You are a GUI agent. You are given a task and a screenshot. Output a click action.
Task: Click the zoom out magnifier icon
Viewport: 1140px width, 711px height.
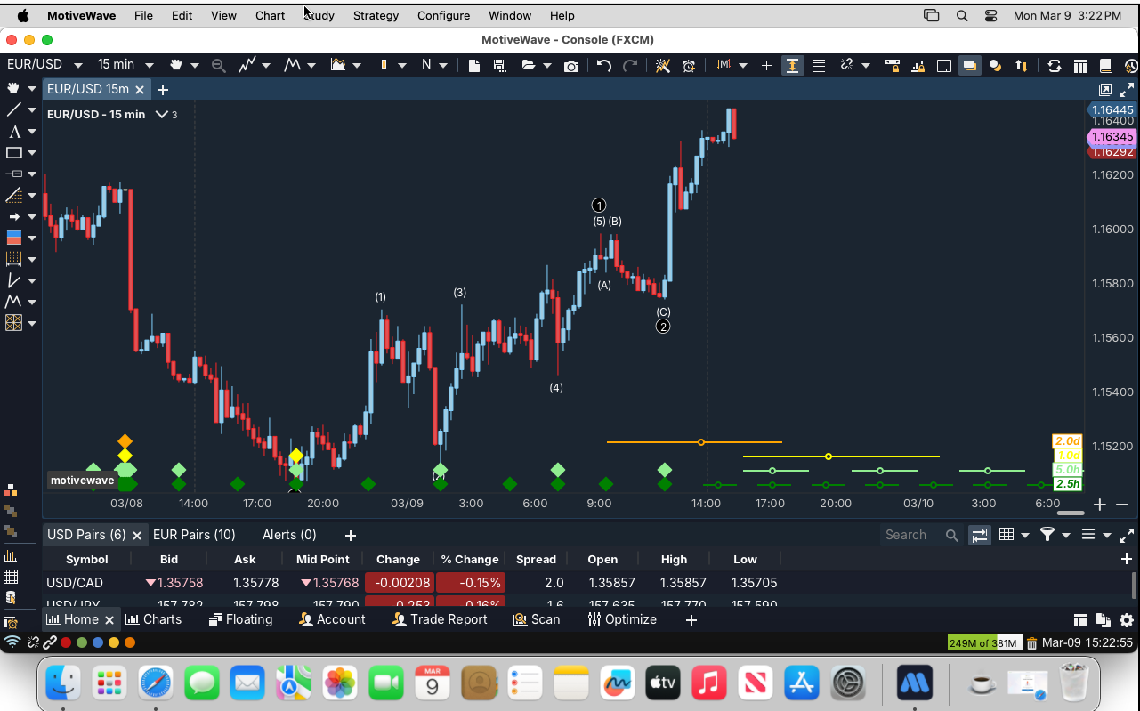click(218, 65)
